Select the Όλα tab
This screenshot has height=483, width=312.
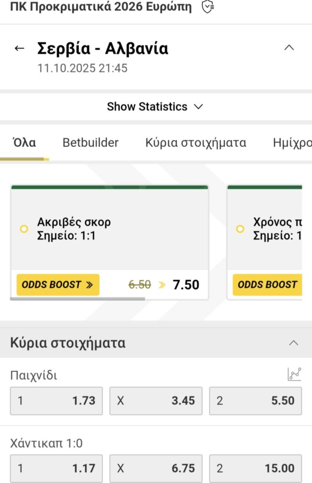(x=24, y=142)
